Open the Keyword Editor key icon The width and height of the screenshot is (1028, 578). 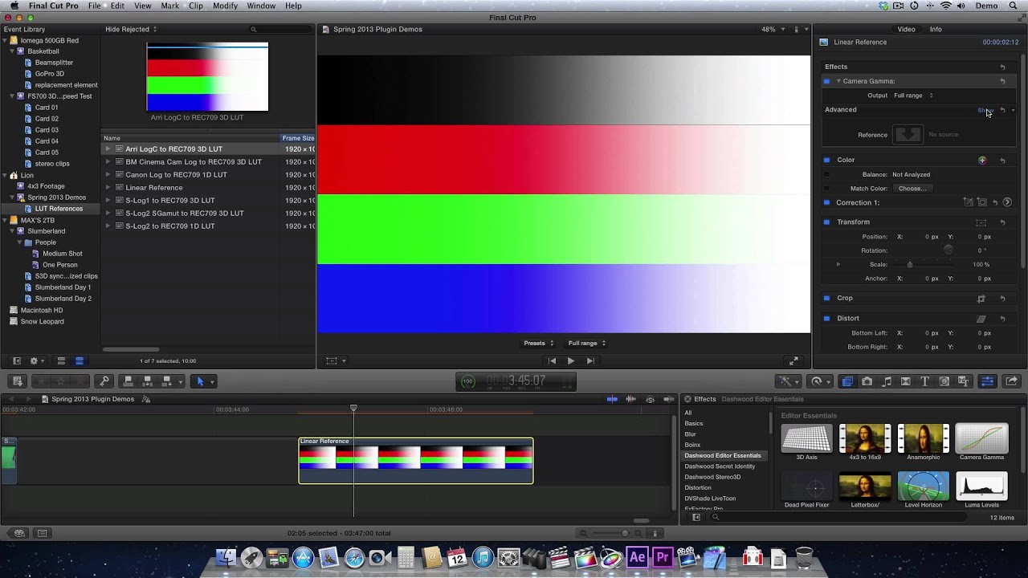[104, 381]
